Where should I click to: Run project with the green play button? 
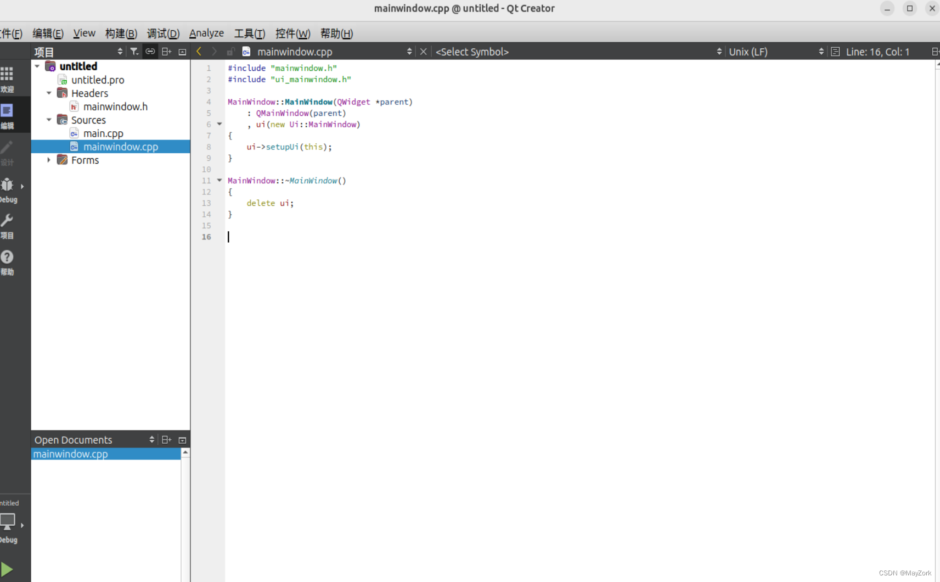click(x=7, y=569)
